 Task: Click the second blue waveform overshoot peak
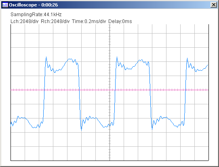(117, 57)
